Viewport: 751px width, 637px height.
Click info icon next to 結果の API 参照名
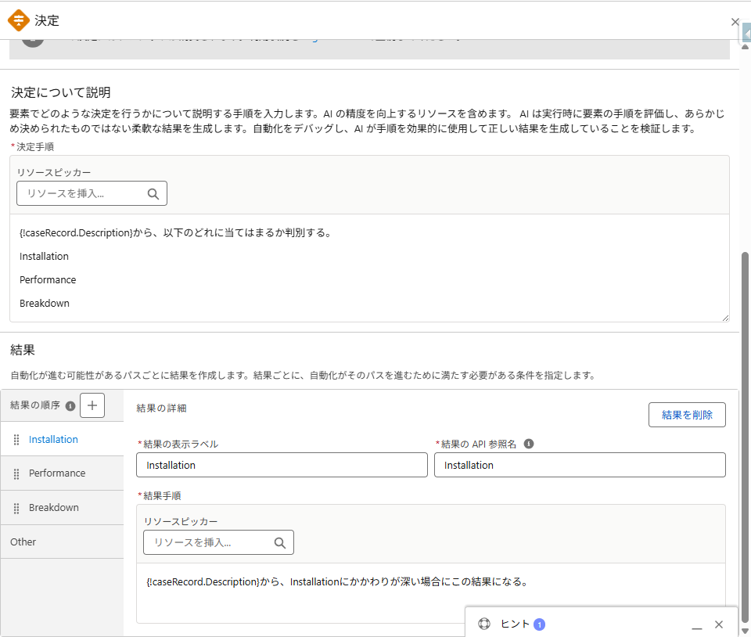pos(529,444)
